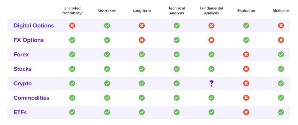
Task: Click ETFs green check under Multiplier
Action: tap(281, 112)
